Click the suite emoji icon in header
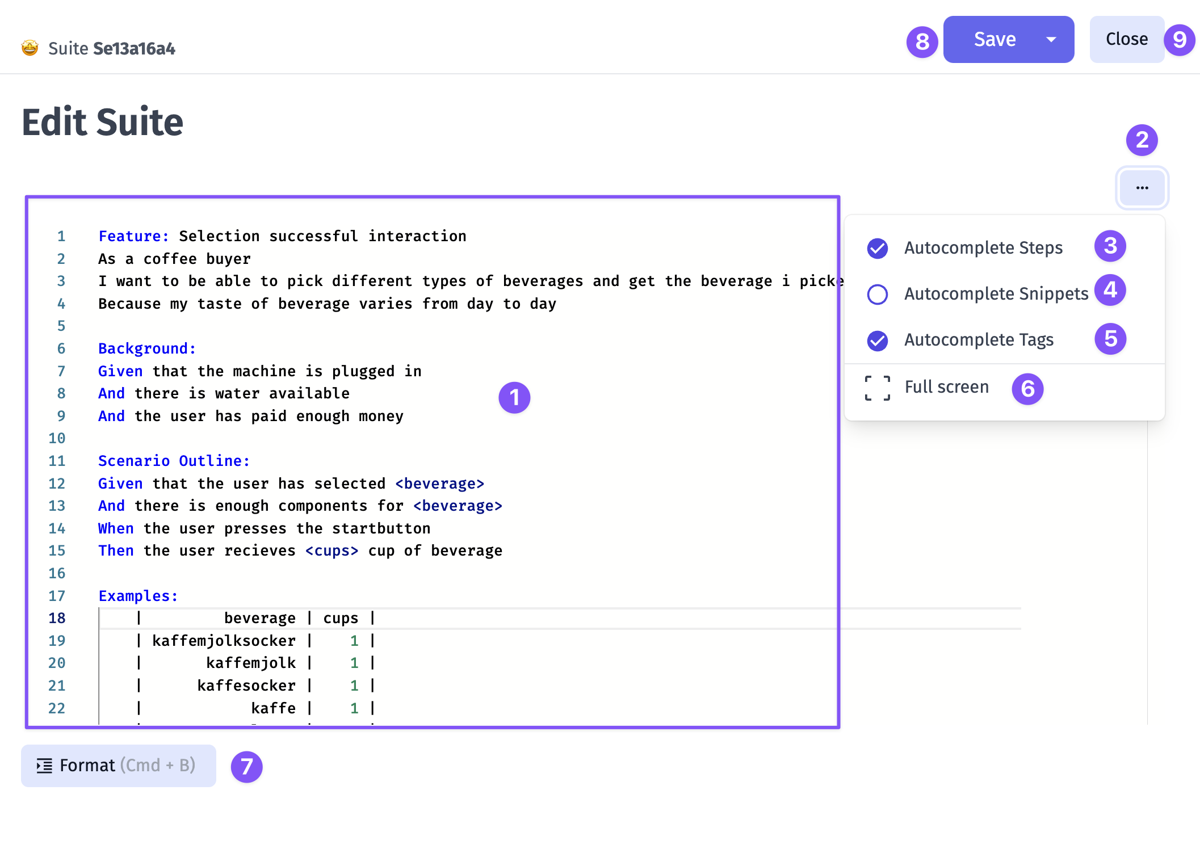Screen dimensions: 1200x849 (30, 48)
